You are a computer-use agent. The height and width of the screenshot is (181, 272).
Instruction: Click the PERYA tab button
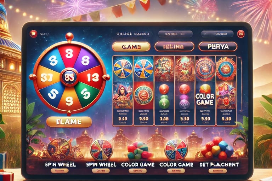tap(218, 47)
